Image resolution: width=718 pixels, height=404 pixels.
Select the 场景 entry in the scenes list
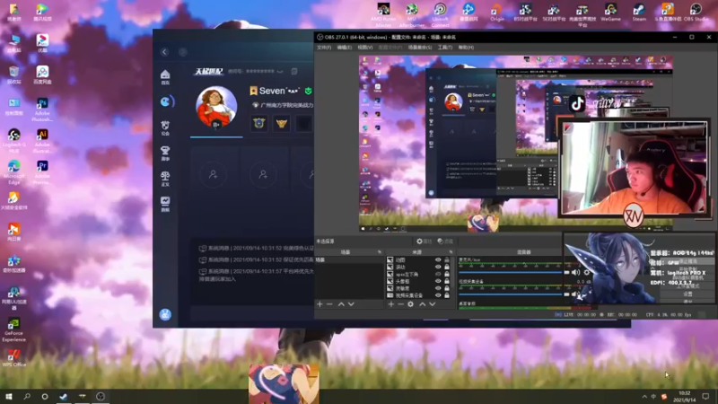(349, 259)
